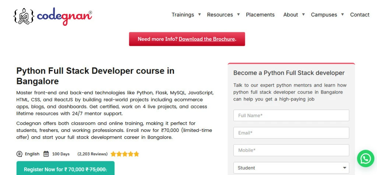Image resolution: width=377 pixels, height=175 pixels.
Task: Click Register Now for ₹ 70,000 button
Action: coord(66,168)
